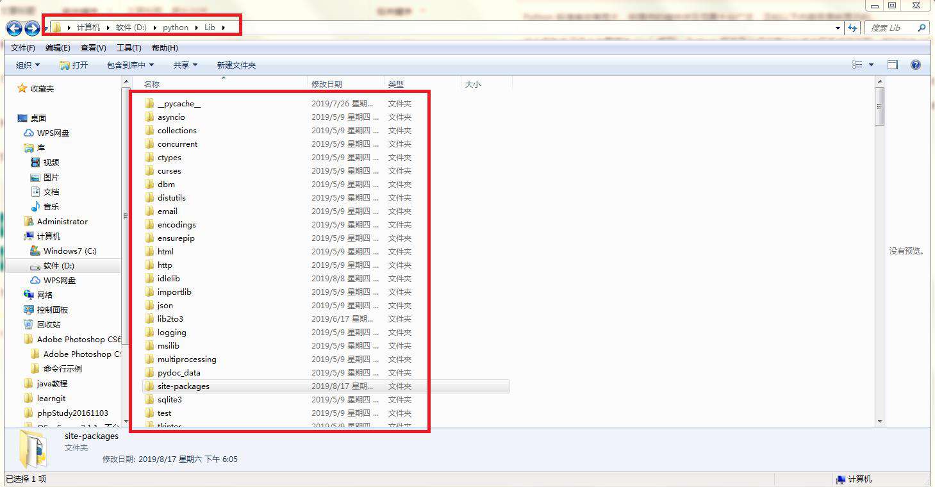935x487 pixels.
Task: Expand the arrow after Lib in breadcrumb
Action: click(x=224, y=28)
